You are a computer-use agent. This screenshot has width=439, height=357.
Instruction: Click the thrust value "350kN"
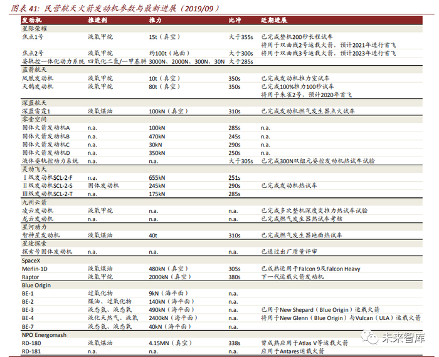pyautogui.click(x=157, y=153)
